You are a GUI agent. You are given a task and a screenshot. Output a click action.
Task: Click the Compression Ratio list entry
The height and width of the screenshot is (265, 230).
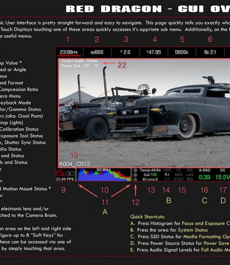[19, 89]
